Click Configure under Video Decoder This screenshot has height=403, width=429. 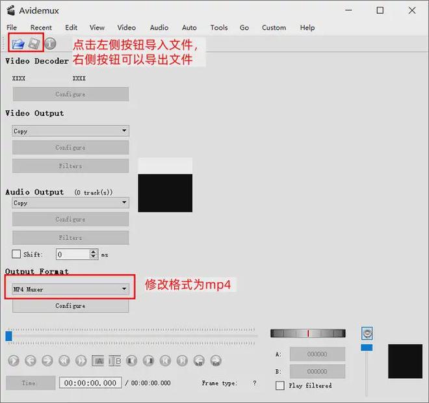pyautogui.click(x=71, y=94)
